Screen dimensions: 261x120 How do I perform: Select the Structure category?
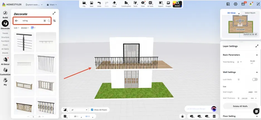click(x=5, y=37)
